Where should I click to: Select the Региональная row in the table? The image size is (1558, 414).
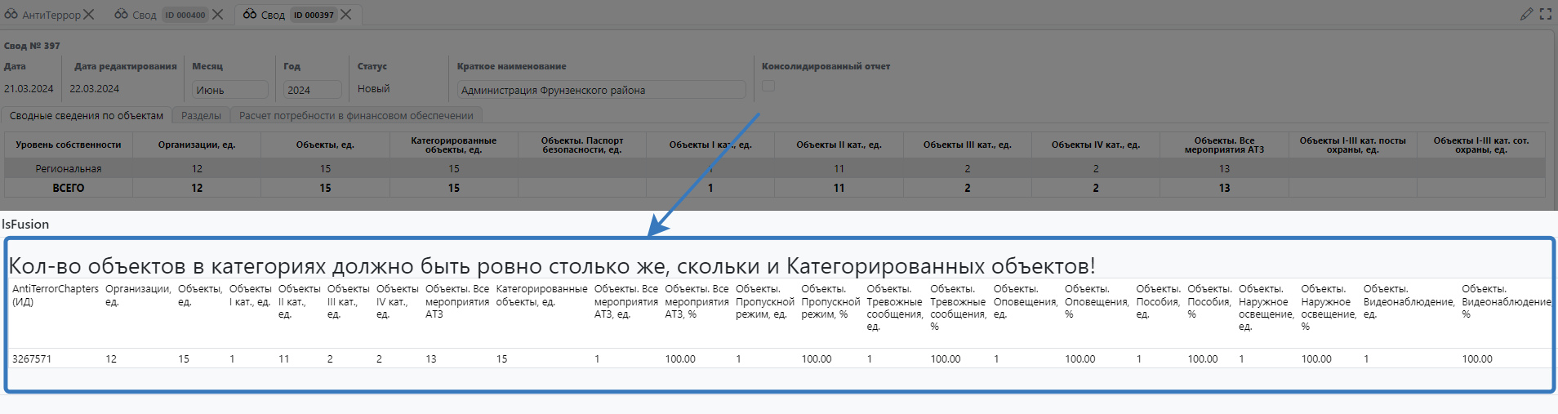(x=69, y=169)
